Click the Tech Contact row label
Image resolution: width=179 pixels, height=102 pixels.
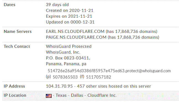pyautogui.click(x=17, y=46)
